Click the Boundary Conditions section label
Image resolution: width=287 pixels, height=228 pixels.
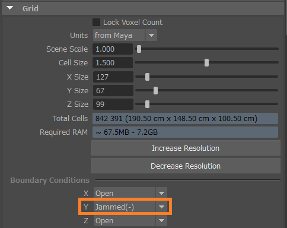click(x=50, y=180)
